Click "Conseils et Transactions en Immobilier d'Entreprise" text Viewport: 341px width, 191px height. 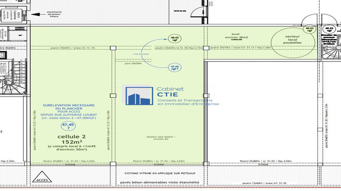[x=188, y=102]
